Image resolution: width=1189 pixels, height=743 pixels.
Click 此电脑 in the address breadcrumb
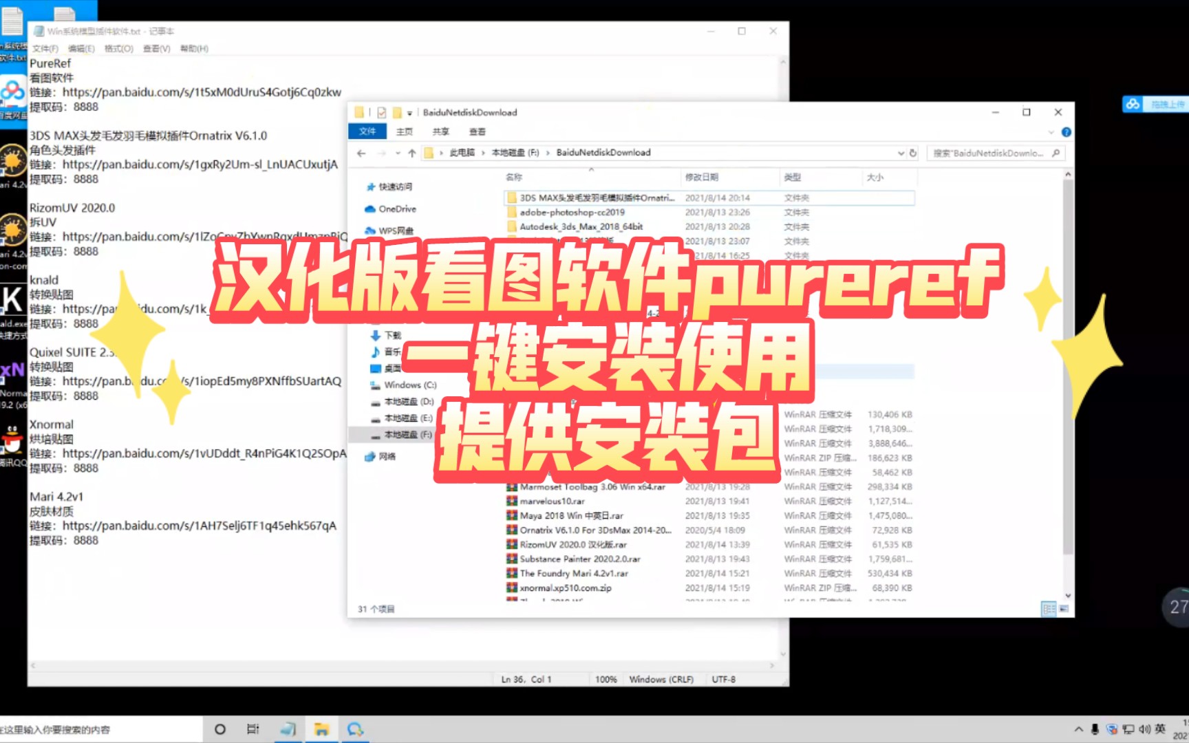[462, 153]
